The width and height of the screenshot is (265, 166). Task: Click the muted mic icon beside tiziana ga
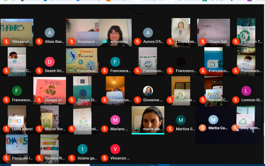(x=72, y=158)
